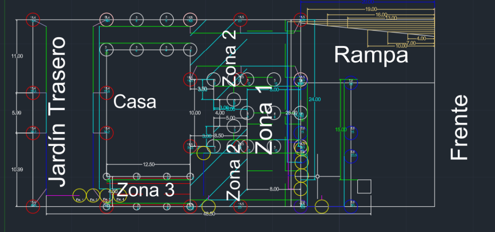Click the 24.00 cyan dimension text

click(x=315, y=99)
